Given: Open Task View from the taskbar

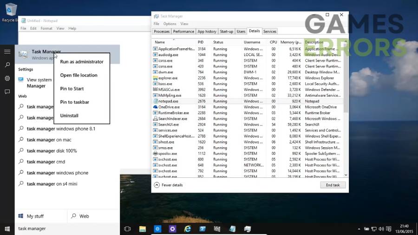Looking at the screenshot, I should pyautogui.click(x=127, y=229).
